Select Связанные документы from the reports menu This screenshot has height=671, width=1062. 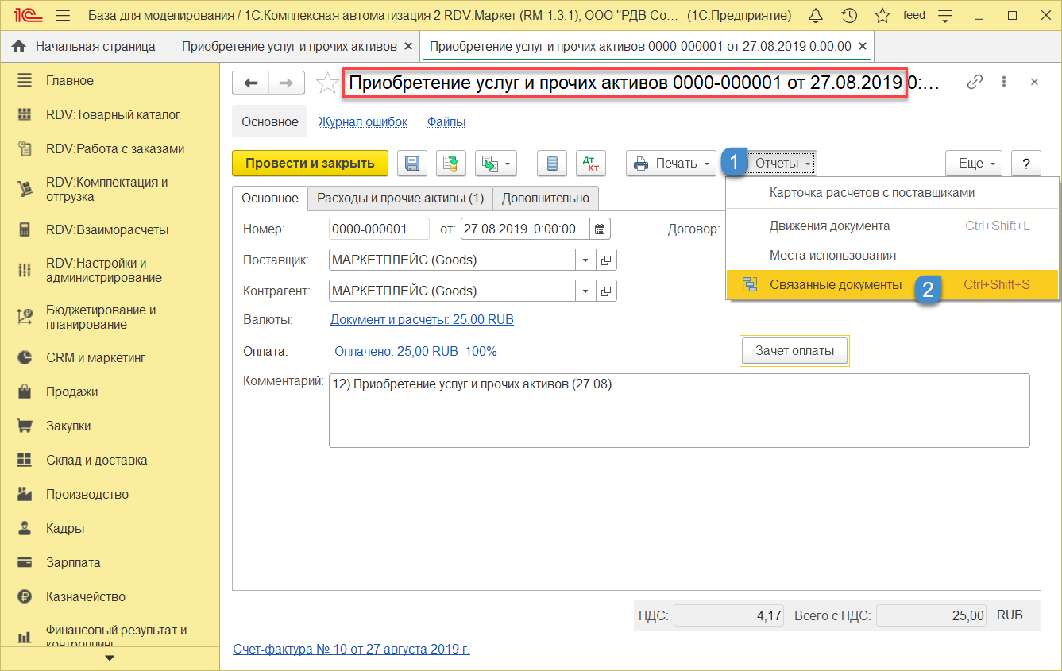tap(835, 284)
